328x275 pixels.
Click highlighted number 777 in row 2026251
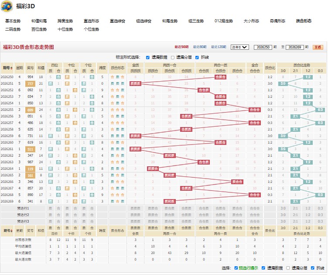[31, 84]
